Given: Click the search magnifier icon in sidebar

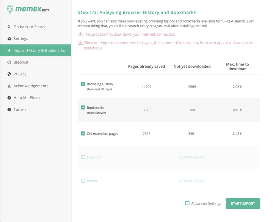Looking at the screenshot, I should tap(9, 27).
